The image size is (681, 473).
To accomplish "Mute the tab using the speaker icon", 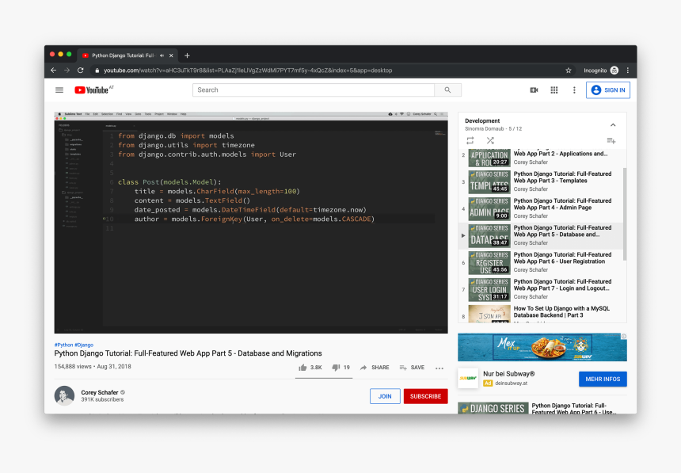I will [x=162, y=55].
